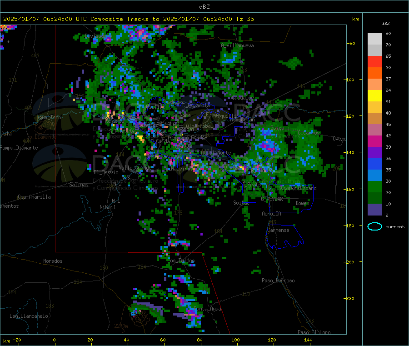The image size is (409, 346).
Task: Click the 'Co_Diamante' map label
Action: pos(41,137)
